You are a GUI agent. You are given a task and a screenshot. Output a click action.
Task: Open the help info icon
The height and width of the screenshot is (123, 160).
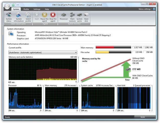[x=154, y=9]
